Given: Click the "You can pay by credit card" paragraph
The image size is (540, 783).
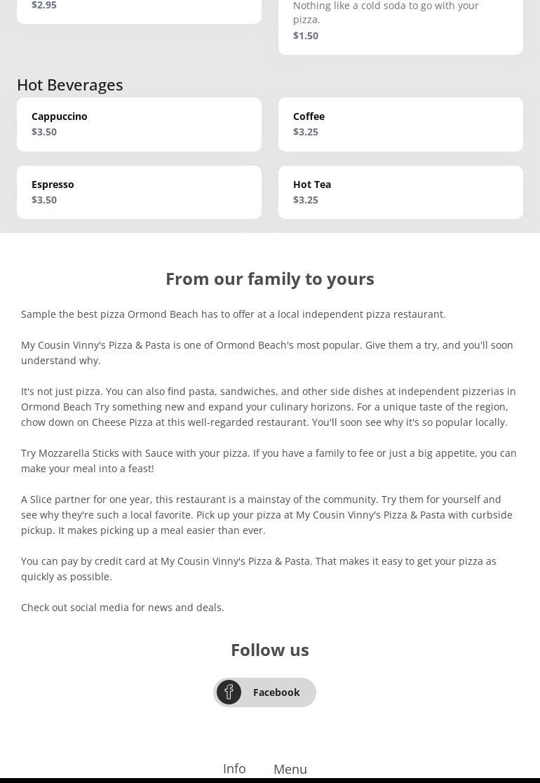Looking at the screenshot, I should [259, 569].
